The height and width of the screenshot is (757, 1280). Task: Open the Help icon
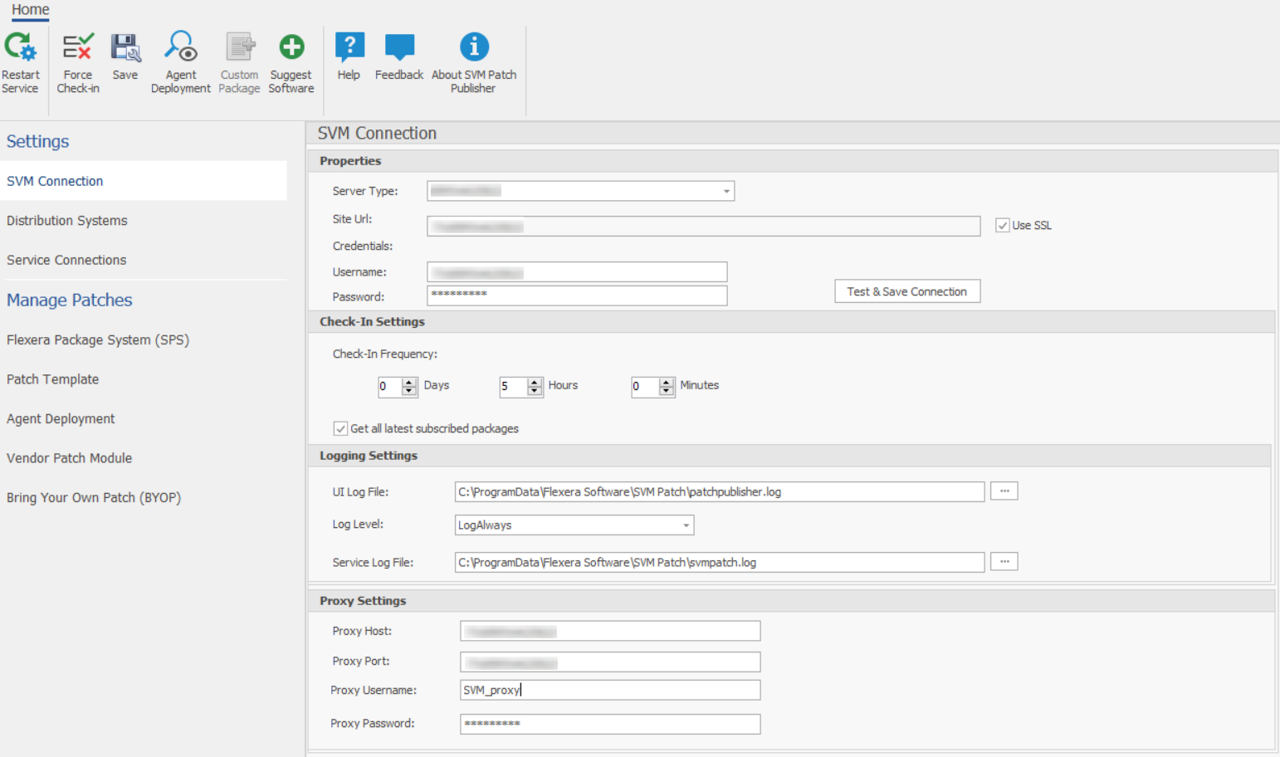click(349, 48)
